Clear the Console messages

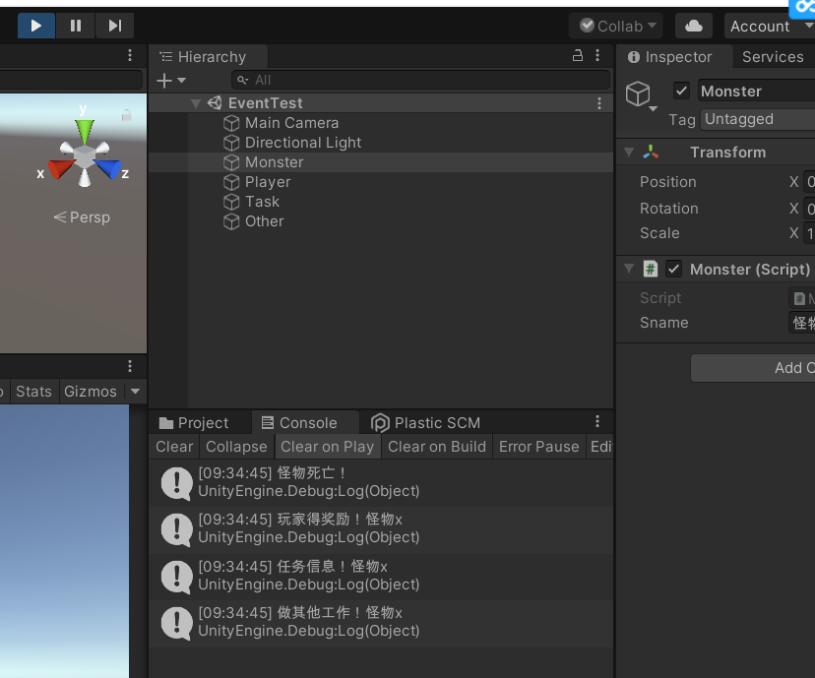(173, 447)
